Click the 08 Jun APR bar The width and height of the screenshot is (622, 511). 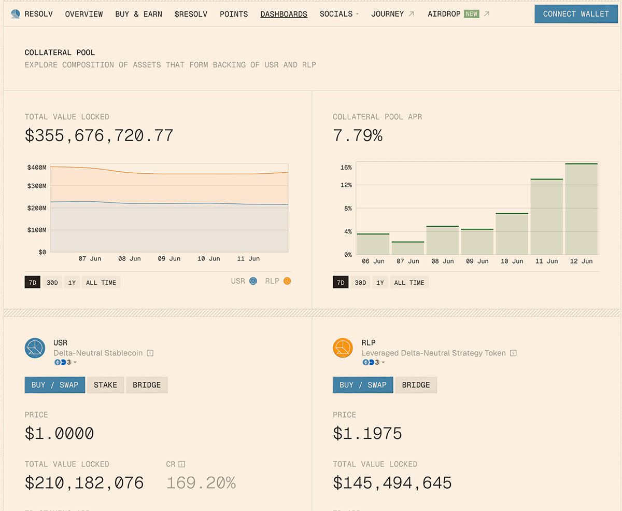(443, 240)
